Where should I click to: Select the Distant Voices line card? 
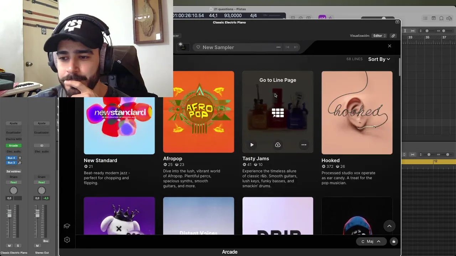coord(198,216)
